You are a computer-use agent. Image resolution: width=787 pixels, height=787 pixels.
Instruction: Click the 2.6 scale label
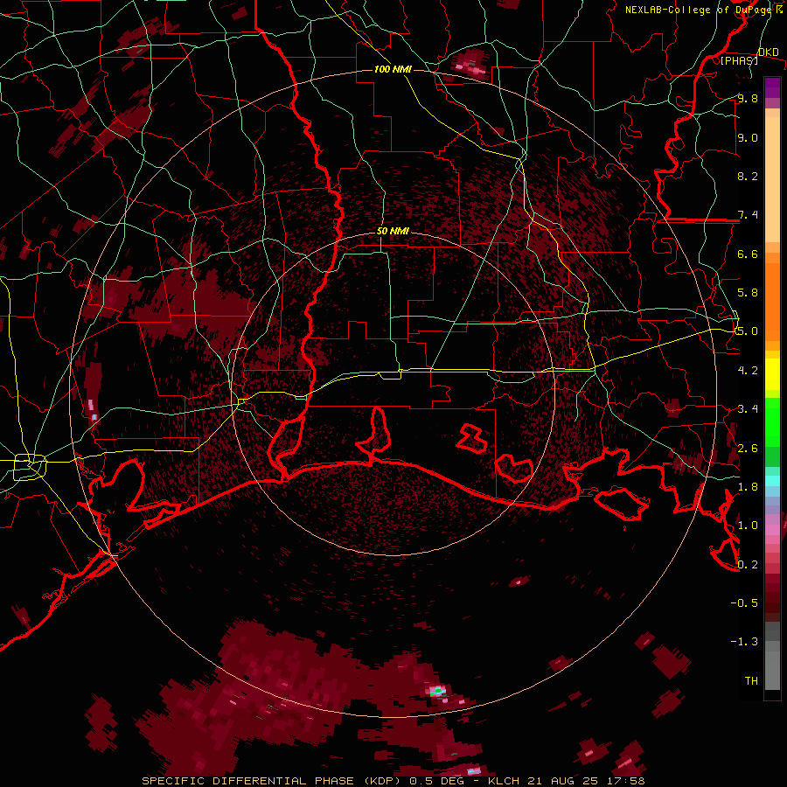coord(748,449)
